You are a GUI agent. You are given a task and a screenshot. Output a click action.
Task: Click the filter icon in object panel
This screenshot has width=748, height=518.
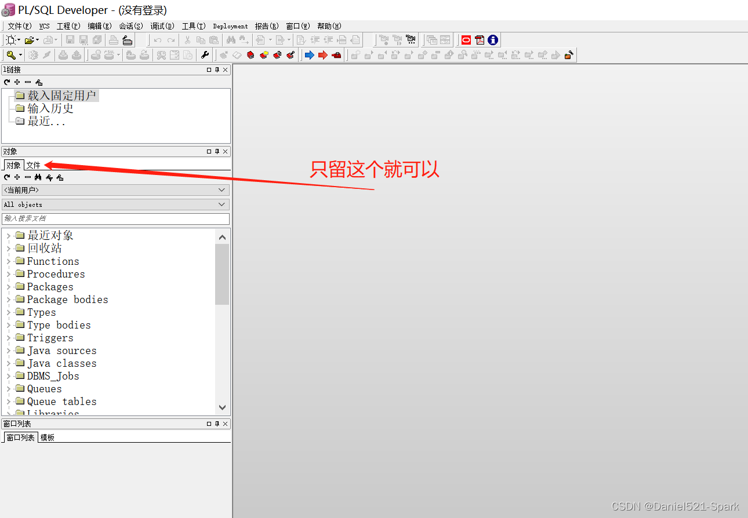click(x=49, y=177)
